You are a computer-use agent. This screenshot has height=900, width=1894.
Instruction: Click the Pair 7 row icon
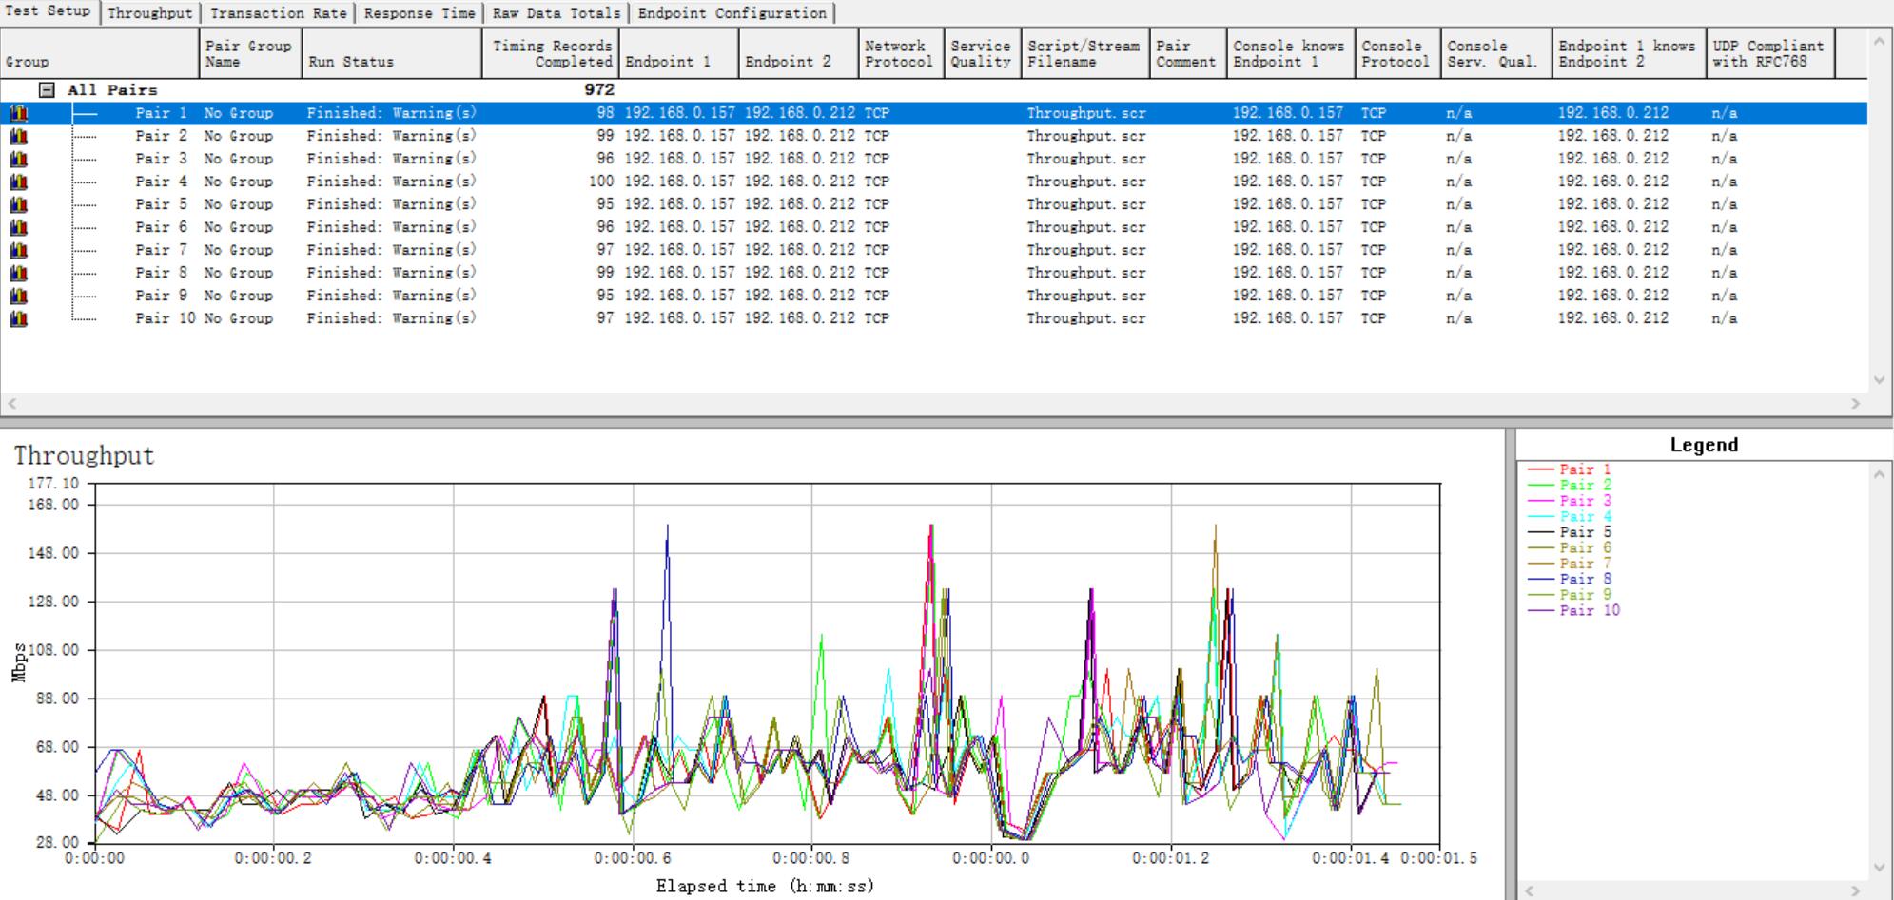click(x=19, y=250)
